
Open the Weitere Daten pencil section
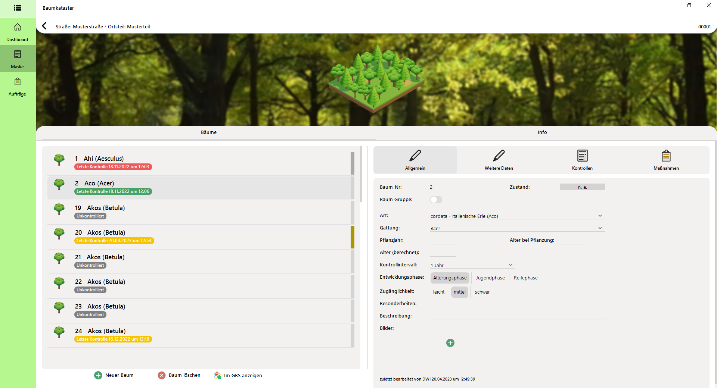tap(499, 160)
